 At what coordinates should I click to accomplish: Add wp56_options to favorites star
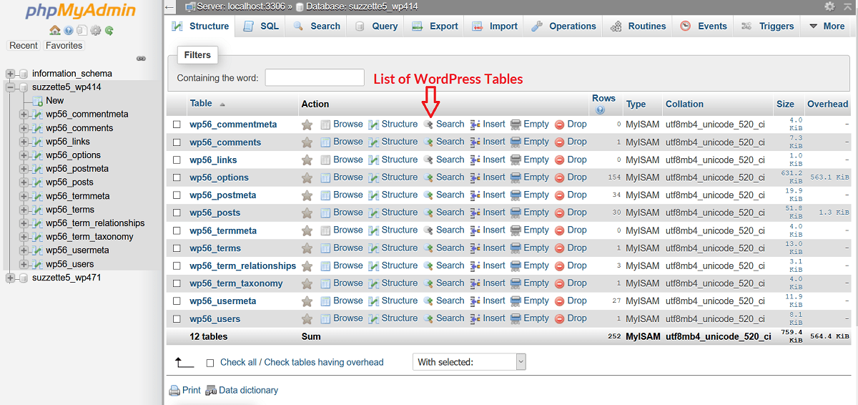[307, 177]
